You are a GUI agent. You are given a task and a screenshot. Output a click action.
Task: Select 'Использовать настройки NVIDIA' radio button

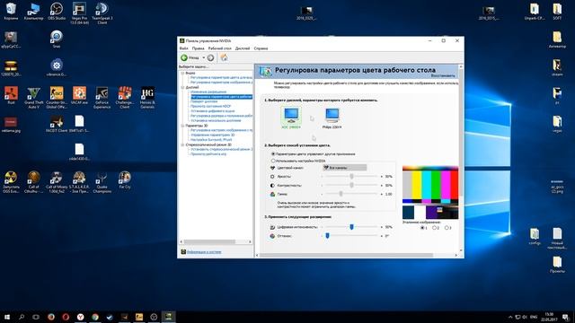coord(273,161)
